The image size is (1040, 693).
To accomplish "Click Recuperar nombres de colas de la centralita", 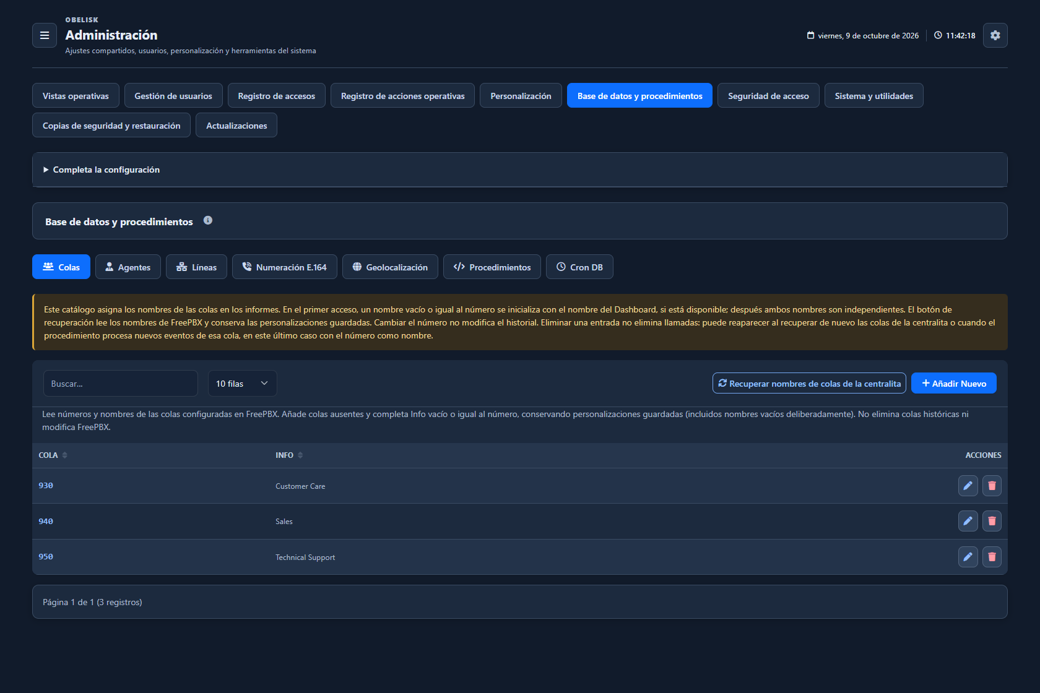I will [809, 383].
